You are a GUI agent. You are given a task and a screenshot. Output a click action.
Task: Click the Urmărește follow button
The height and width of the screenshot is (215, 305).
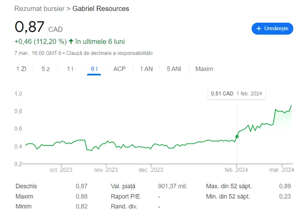pyautogui.click(x=272, y=29)
